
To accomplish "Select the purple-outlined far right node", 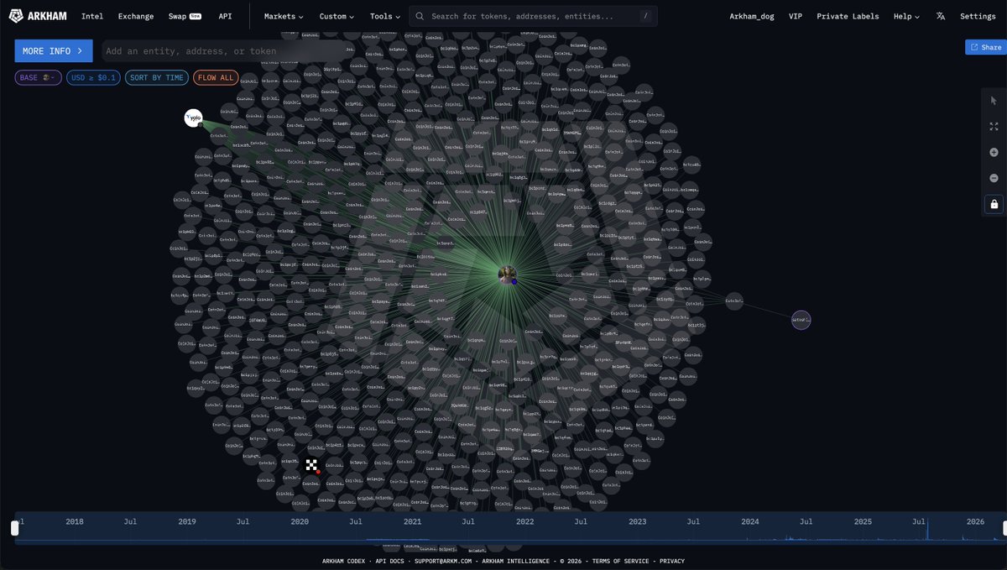I will 801,320.
